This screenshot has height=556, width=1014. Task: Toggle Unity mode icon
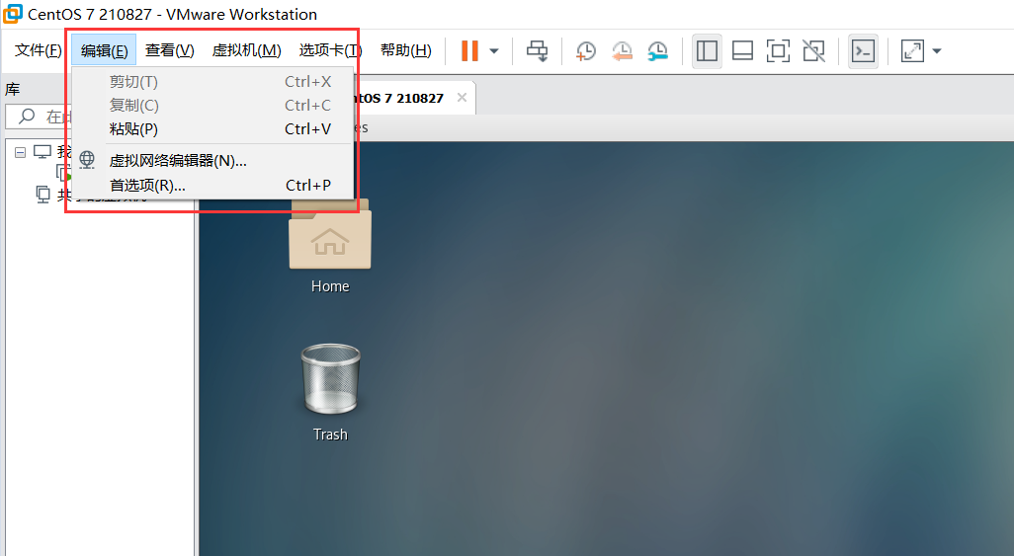click(813, 51)
